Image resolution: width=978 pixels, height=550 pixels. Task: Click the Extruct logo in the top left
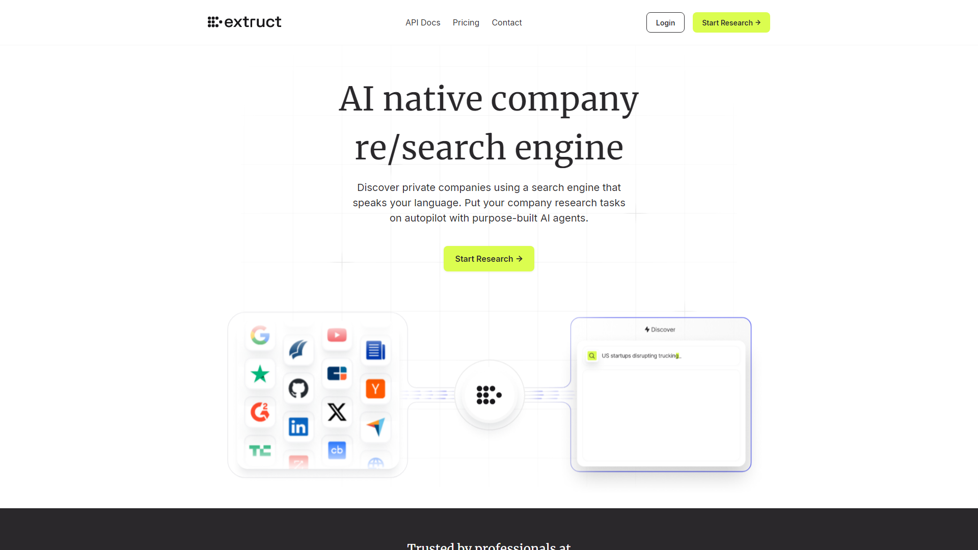(x=244, y=22)
